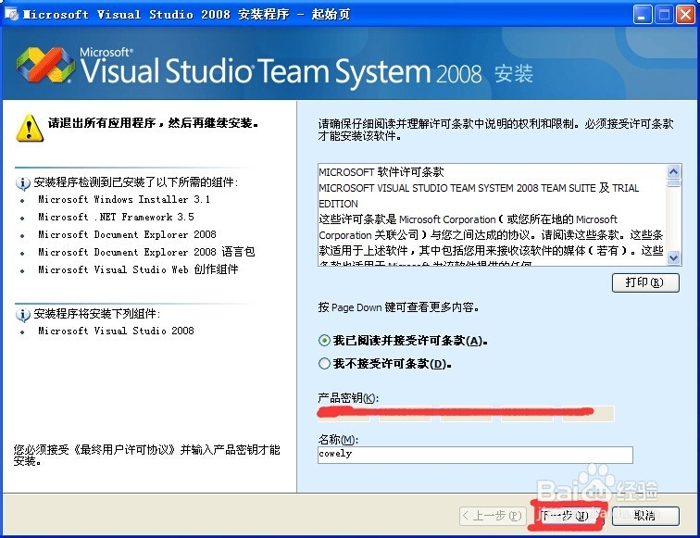Click the license scrollbar thumb
The height and width of the screenshot is (538, 700).
[x=674, y=183]
